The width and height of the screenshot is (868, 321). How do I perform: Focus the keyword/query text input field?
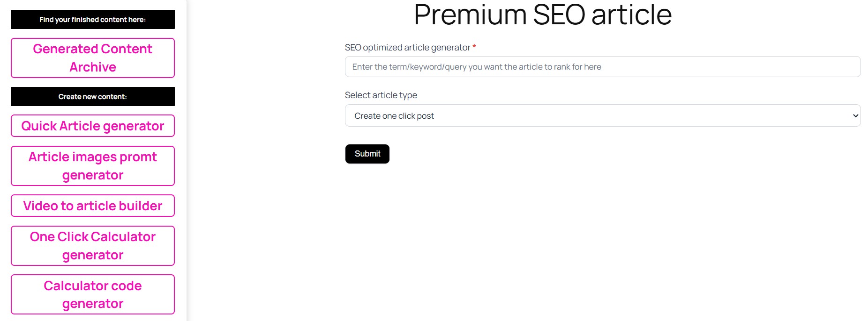pyautogui.click(x=602, y=67)
